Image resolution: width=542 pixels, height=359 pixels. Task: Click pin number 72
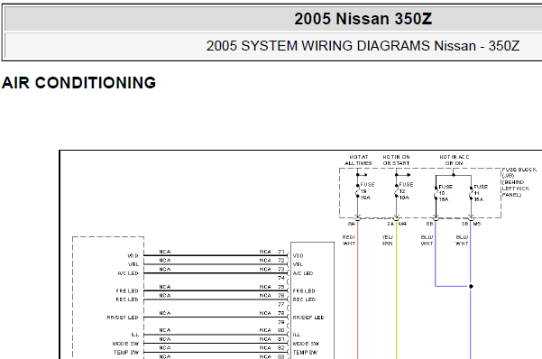point(281,261)
